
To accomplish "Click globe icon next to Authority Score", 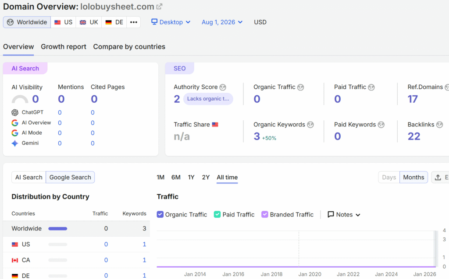I will 223,87.
